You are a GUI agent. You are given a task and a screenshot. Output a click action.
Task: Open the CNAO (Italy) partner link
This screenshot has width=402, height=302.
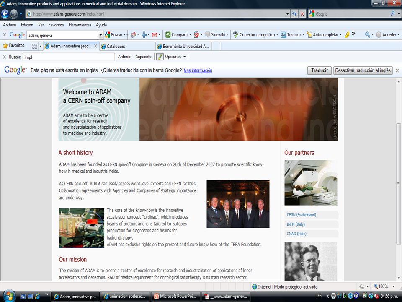[x=296, y=234]
